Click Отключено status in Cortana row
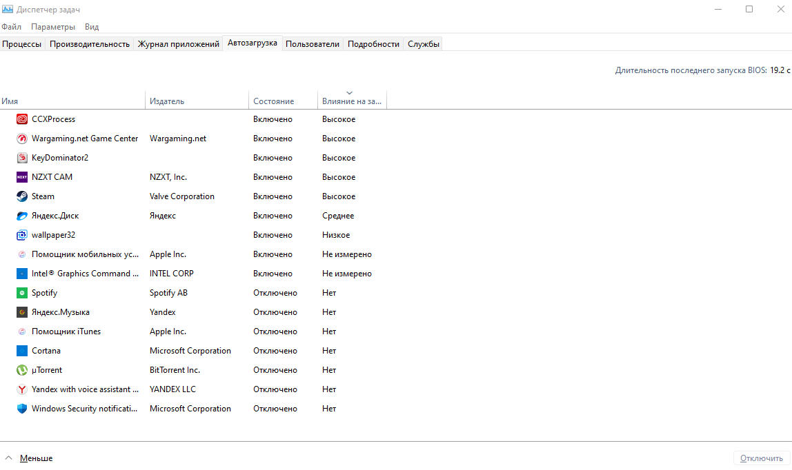 275,351
